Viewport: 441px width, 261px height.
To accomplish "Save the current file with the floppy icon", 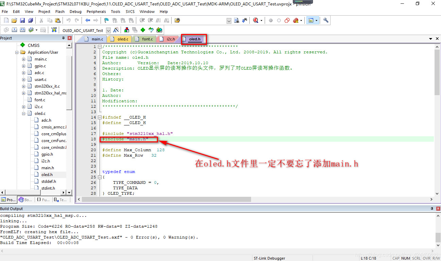I will click(x=22, y=20).
